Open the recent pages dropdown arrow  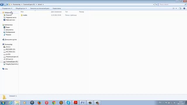pos(7,5)
